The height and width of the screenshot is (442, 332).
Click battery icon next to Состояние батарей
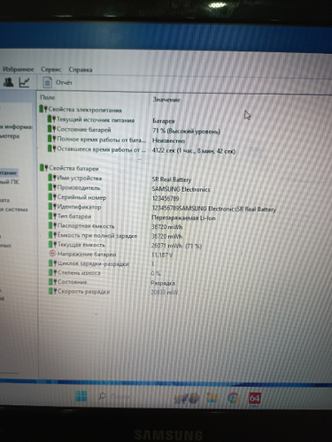point(51,129)
